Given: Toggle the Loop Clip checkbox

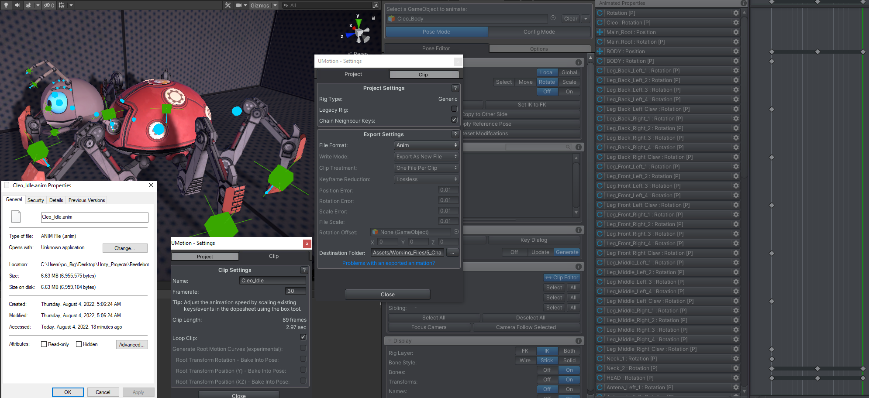Looking at the screenshot, I should click(x=303, y=337).
